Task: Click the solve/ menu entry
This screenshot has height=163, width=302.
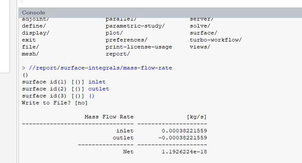Action: tap(200, 26)
